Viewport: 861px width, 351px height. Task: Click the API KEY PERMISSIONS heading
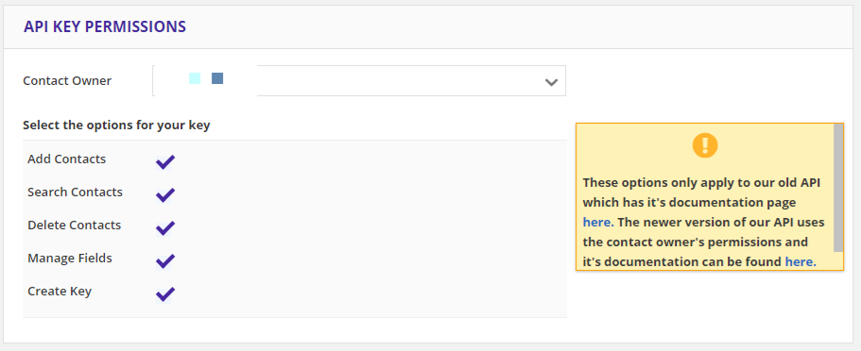105,26
